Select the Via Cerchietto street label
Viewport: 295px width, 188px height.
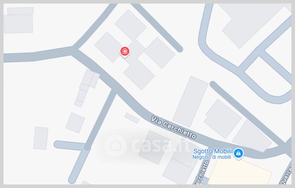[174, 127]
